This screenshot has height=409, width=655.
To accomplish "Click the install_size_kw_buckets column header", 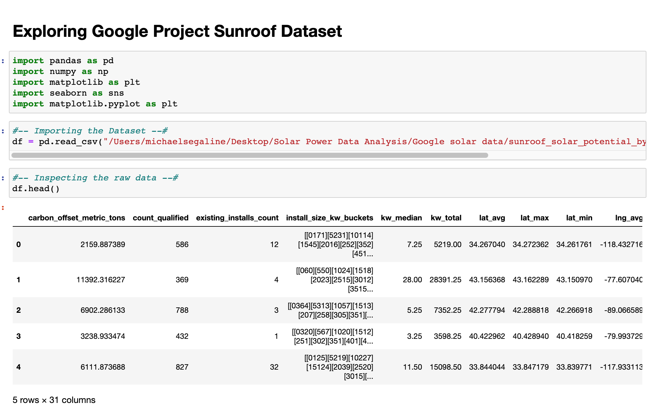I will click(329, 218).
